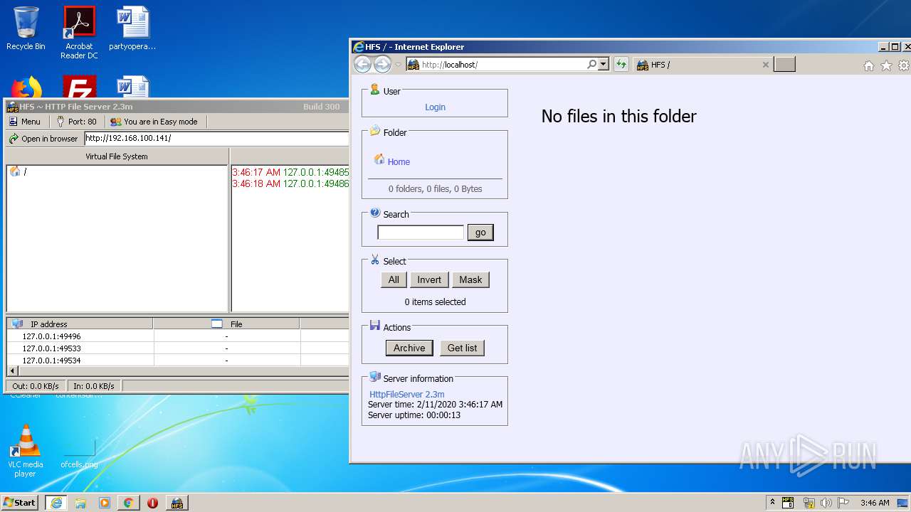Click the Out: 0.0 KB/s status entry
The image size is (911, 512).
[x=36, y=386]
